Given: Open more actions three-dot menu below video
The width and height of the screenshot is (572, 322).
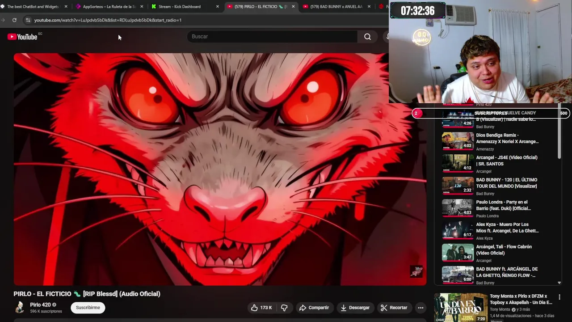Looking at the screenshot, I should point(421,308).
